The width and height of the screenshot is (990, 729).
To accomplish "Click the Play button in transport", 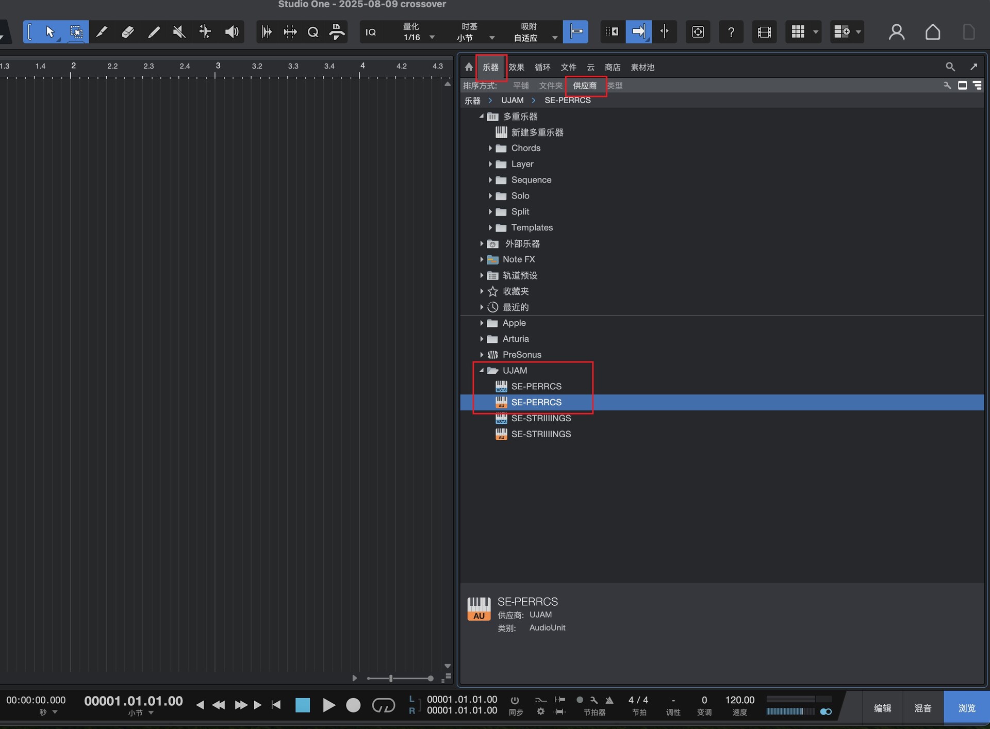I will tap(328, 705).
